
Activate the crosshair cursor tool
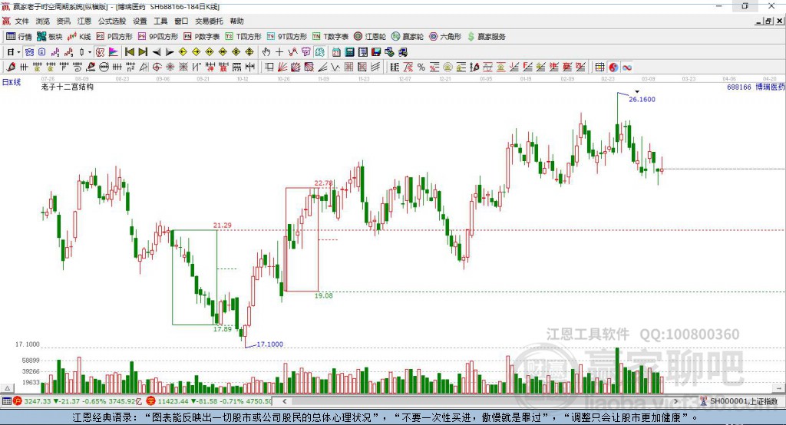279,52
